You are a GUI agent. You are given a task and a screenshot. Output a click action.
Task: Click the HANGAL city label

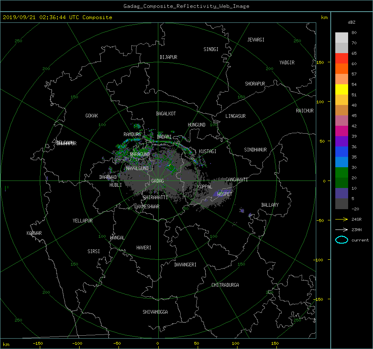[117, 238]
